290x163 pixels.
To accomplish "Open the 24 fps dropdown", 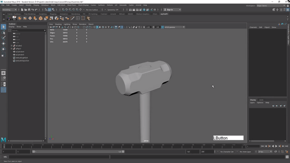I will tap(265, 152).
